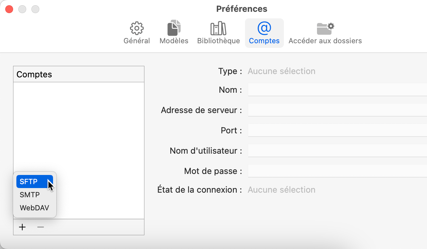Select the Mot de passe field

point(334,171)
